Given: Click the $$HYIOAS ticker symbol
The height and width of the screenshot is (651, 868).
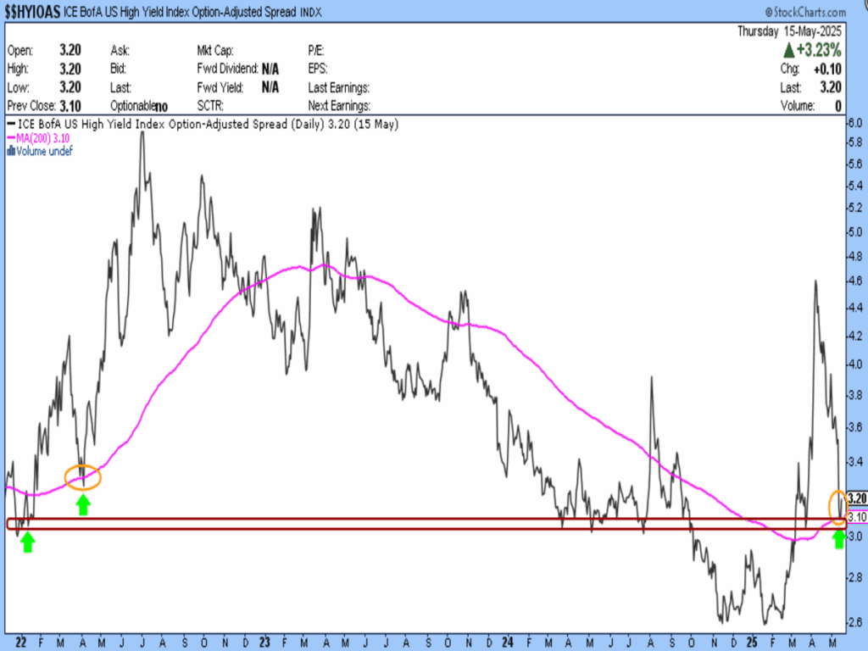Looking at the screenshot, I should coord(32,12).
